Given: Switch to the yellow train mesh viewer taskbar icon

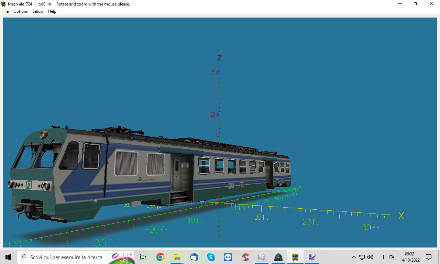Looking at the screenshot, I should [295, 257].
